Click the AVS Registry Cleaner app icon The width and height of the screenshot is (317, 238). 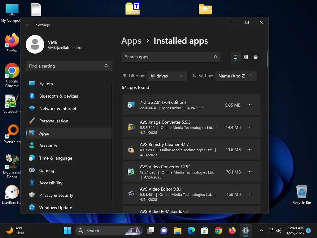(131, 150)
